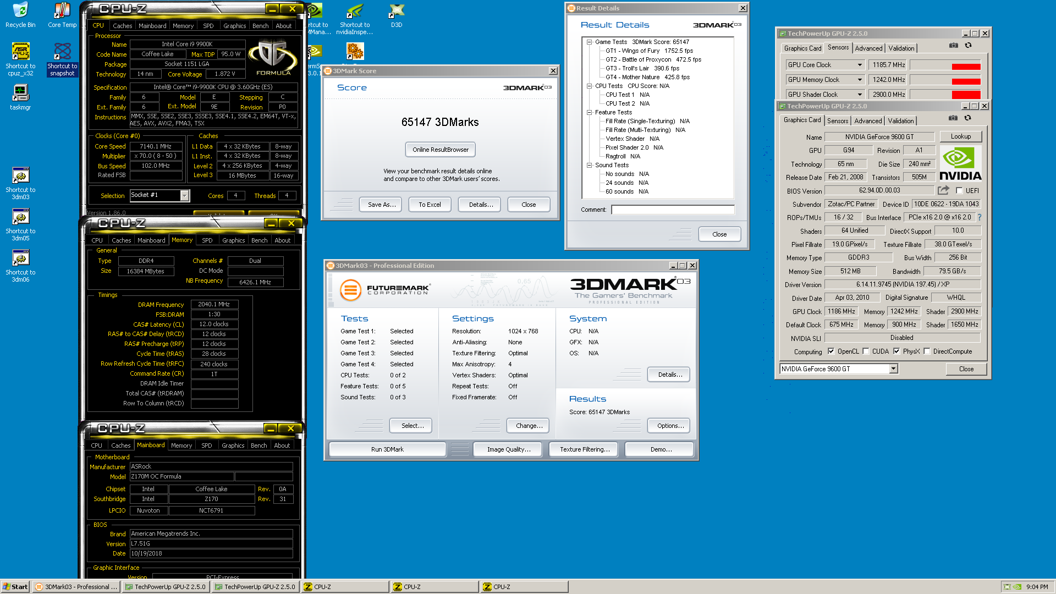Open the nvidiaInspector desktop shortcut
1056x594 pixels.
(355, 18)
